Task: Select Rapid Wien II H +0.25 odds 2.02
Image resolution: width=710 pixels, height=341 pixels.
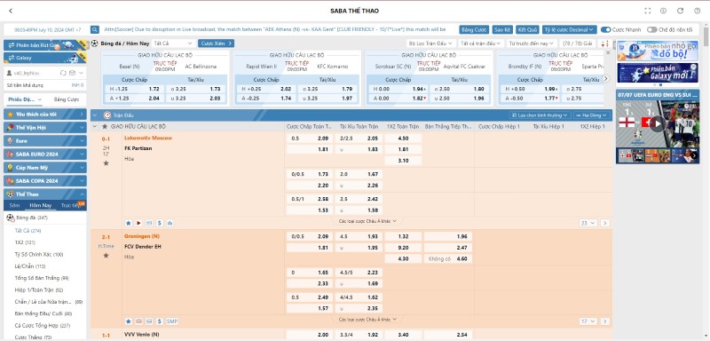Action: pos(265,89)
